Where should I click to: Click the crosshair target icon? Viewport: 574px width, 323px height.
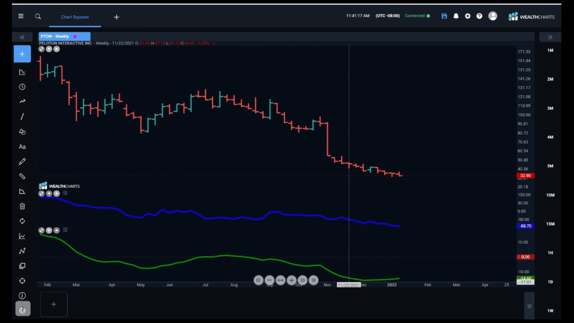pos(22,281)
